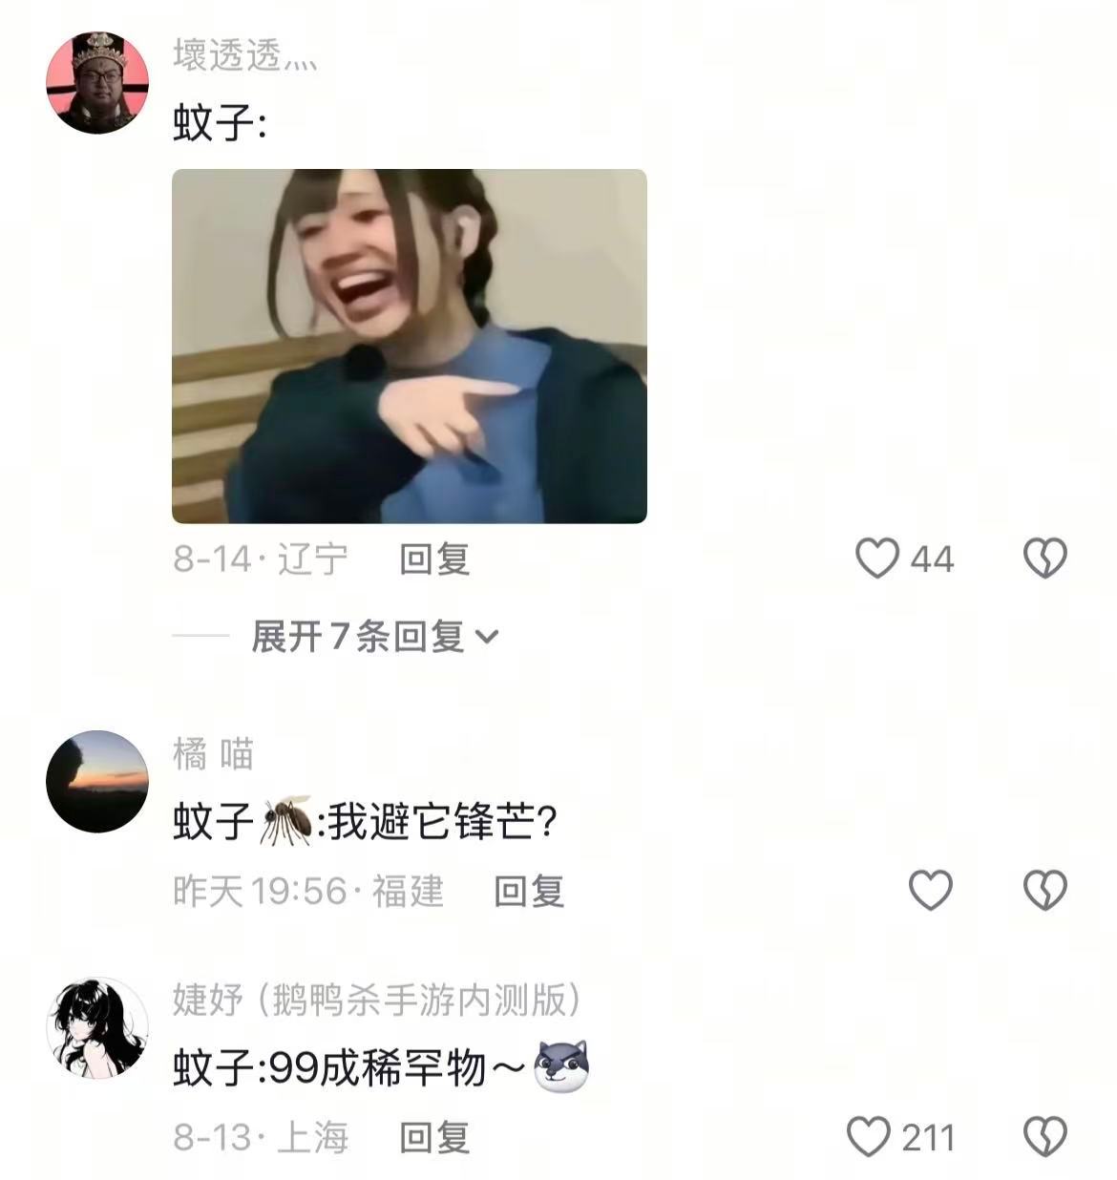Tap the dog emoji after 99成稀罕物

point(561,1067)
